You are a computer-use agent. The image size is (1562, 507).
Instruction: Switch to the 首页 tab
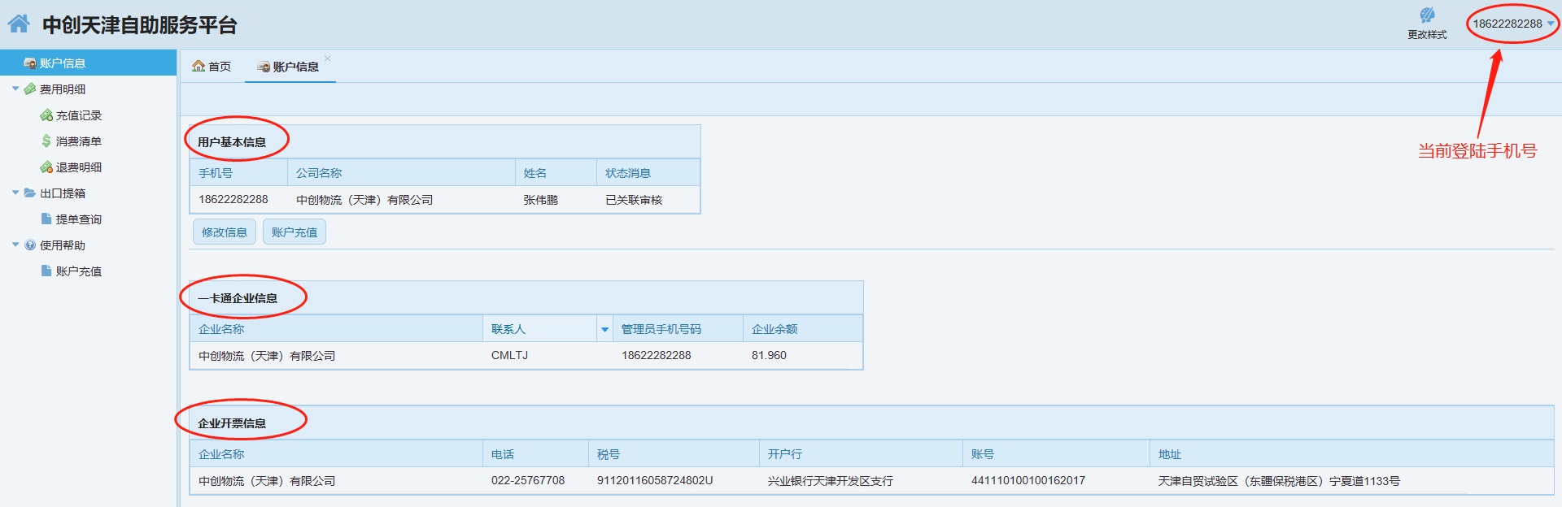tap(212, 67)
